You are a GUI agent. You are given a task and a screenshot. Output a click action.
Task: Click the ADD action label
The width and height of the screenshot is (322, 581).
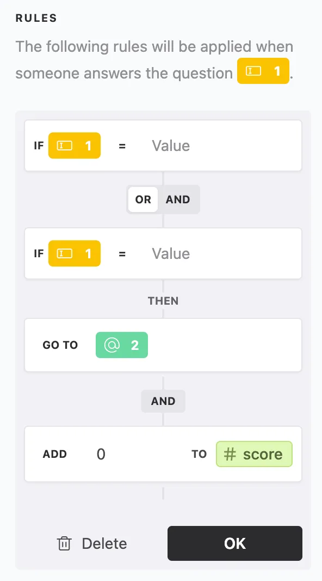[55, 454]
